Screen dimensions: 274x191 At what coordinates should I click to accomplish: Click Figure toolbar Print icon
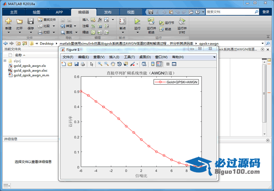coord(83,64)
